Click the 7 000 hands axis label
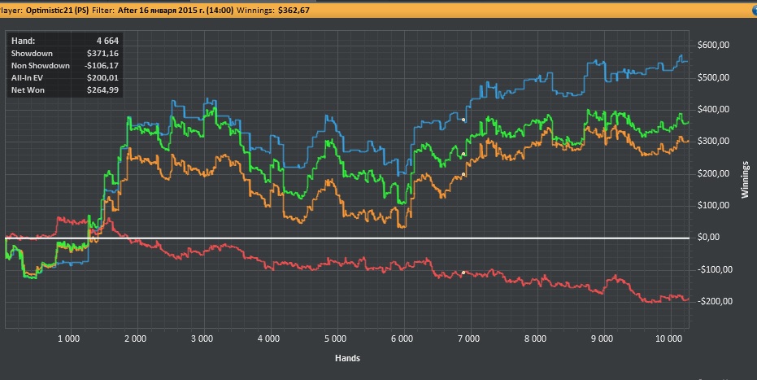This screenshot has width=757, height=380. pos(468,339)
